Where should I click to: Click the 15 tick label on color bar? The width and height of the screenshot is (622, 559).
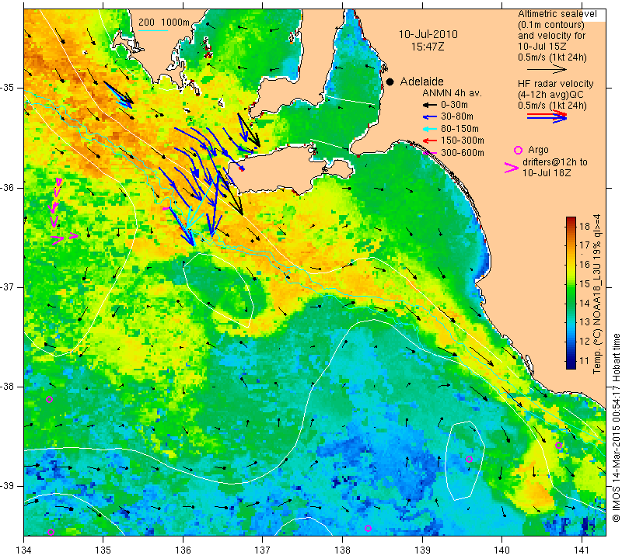click(x=585, y=283)
